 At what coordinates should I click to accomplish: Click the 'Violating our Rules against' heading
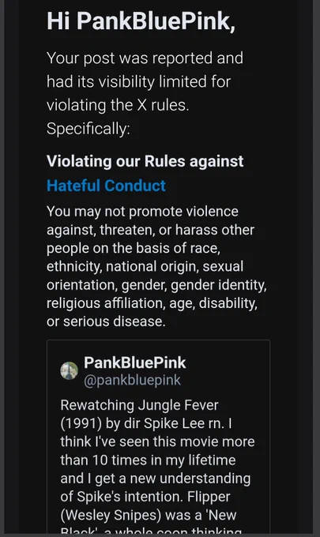point(145,161)
